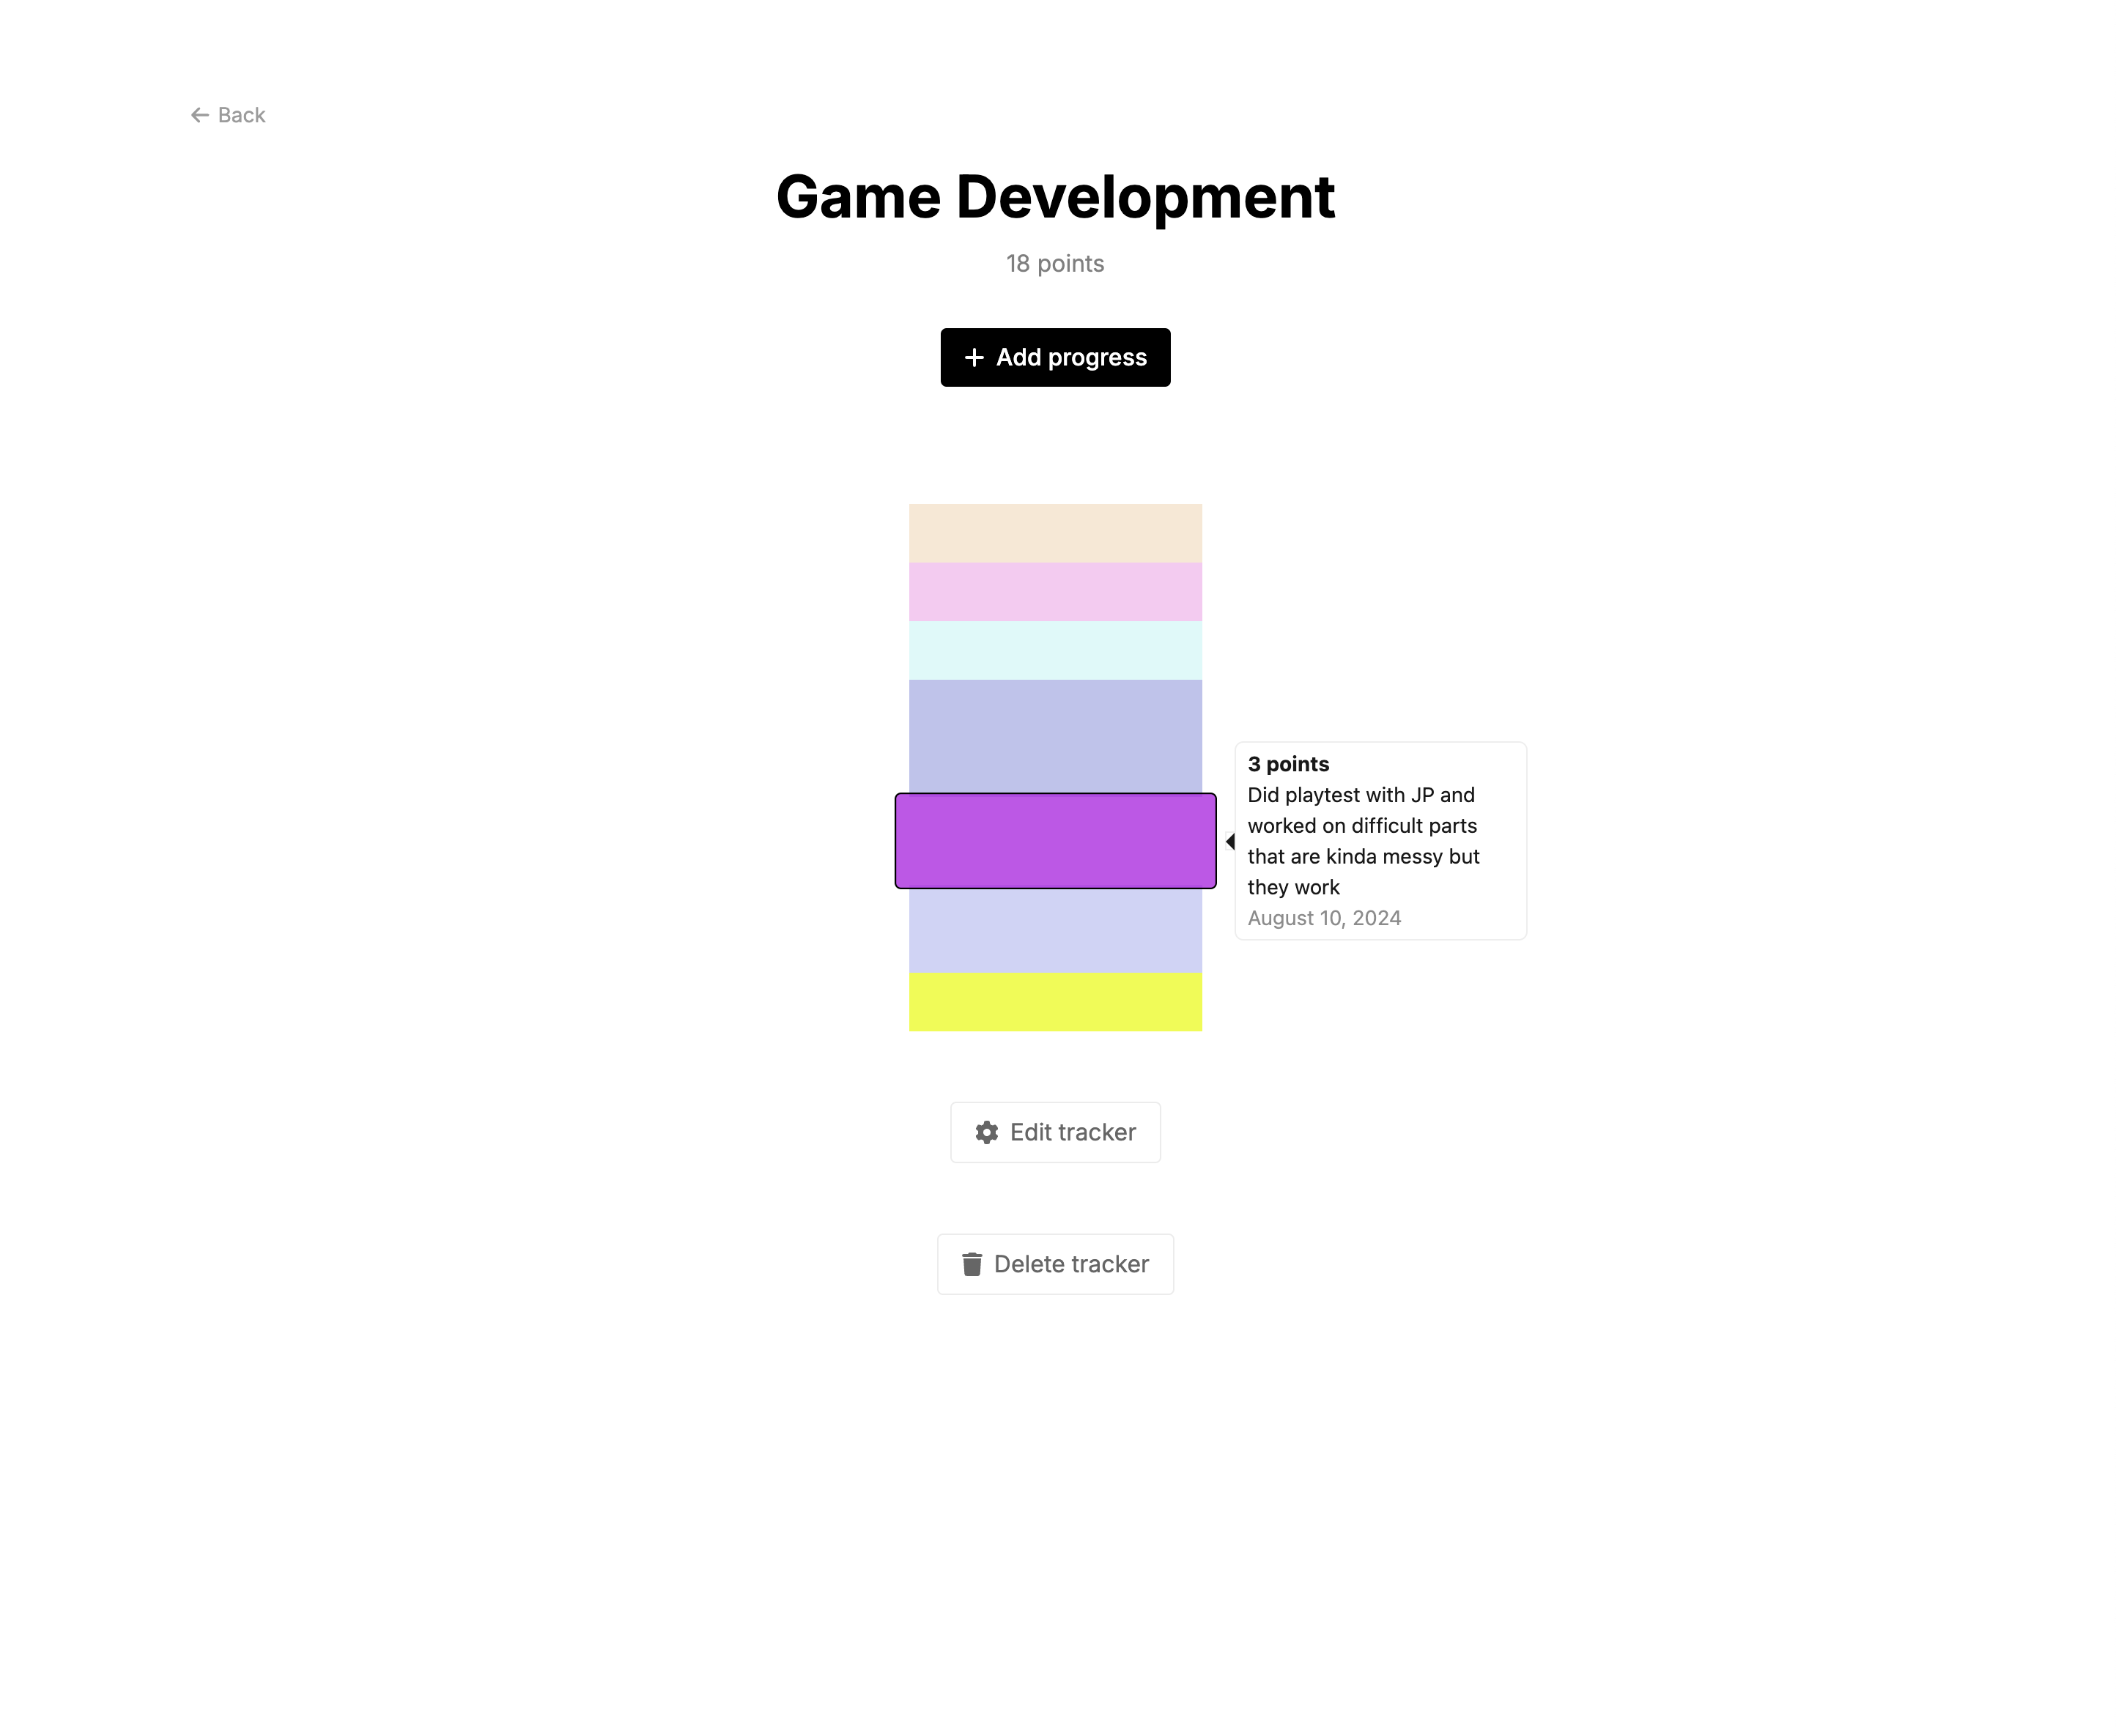
Task: Click the Game Development title
Action: [1055, 197]
